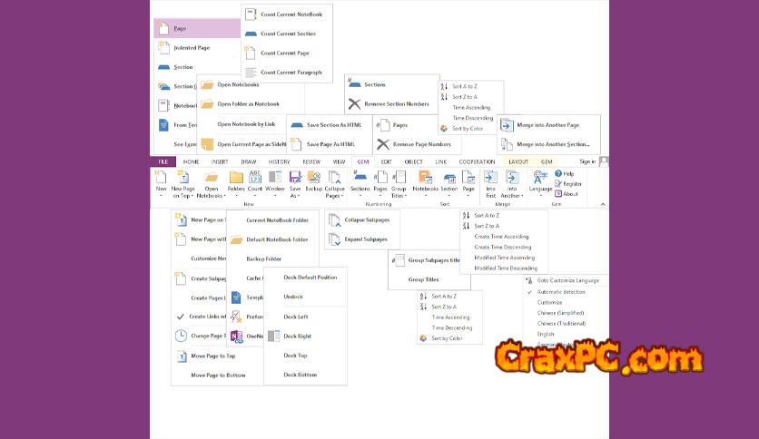Select Goto Customize Language item
The height and width of the screenshot is (439, 759).
(x=564, y=280)
